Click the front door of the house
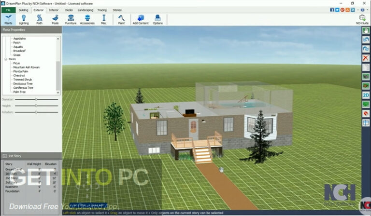 coord(193,129)
